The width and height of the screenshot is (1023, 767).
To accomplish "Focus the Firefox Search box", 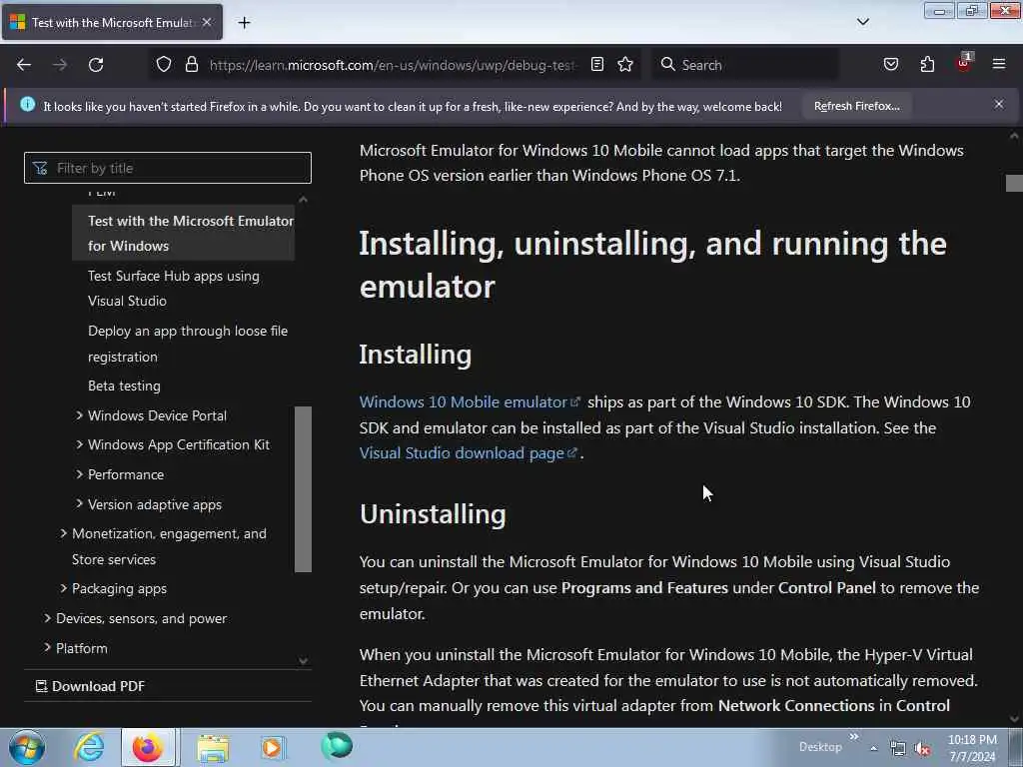I will [x=746, y=65].
